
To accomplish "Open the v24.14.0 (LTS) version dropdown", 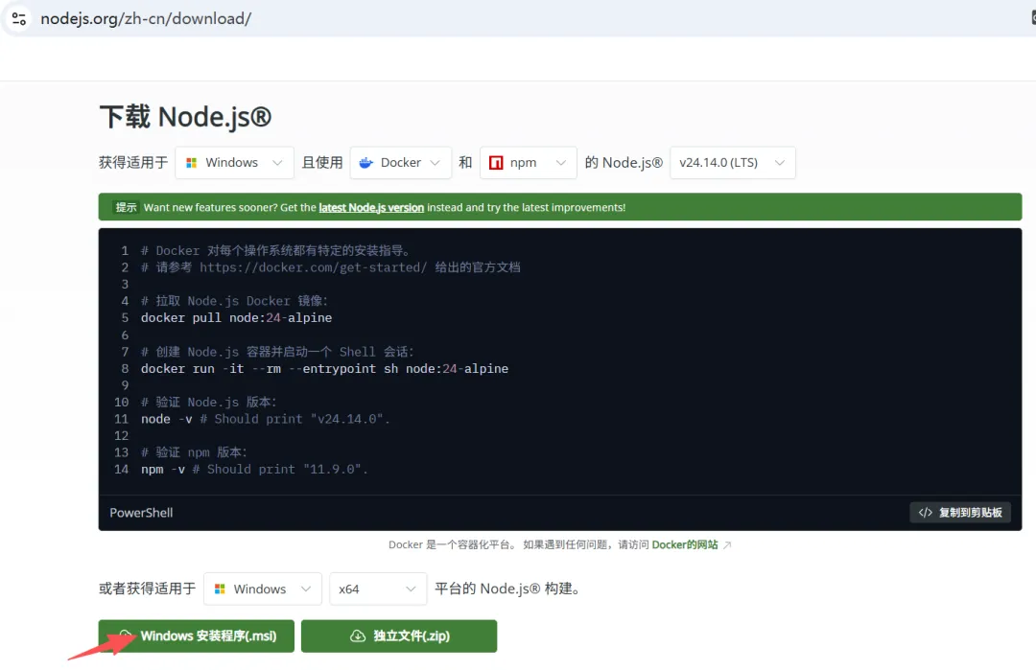I will click(733, 162).
